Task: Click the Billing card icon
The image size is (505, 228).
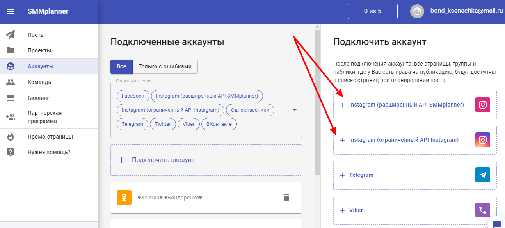Action: click(x=11, y=98)
